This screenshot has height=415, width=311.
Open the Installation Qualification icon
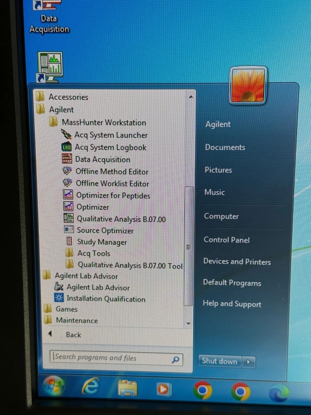(x=59, y=298)
